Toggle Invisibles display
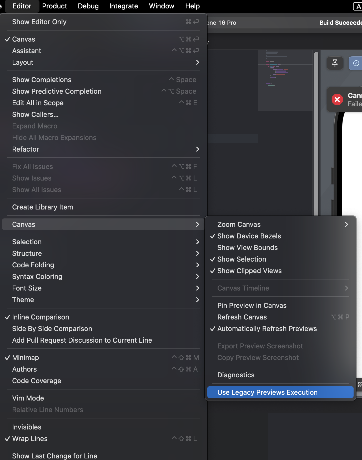 pos(103,427)
